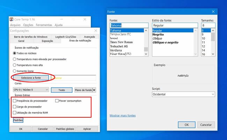
Task: Open the Opções menu
Action: coord(28,25)
